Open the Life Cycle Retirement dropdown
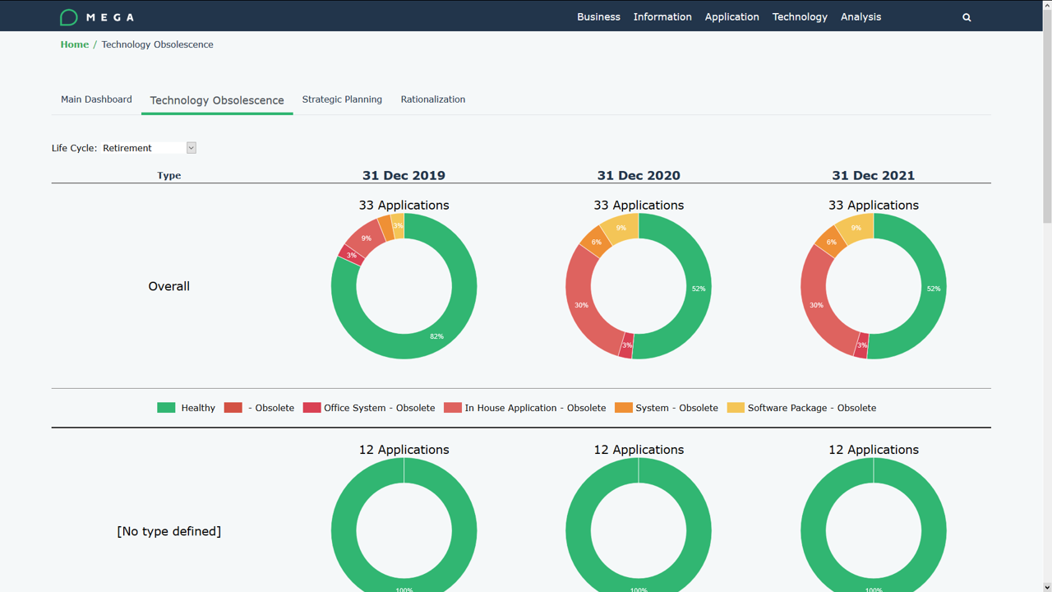 pyautogui.click(x=191, y=147)
